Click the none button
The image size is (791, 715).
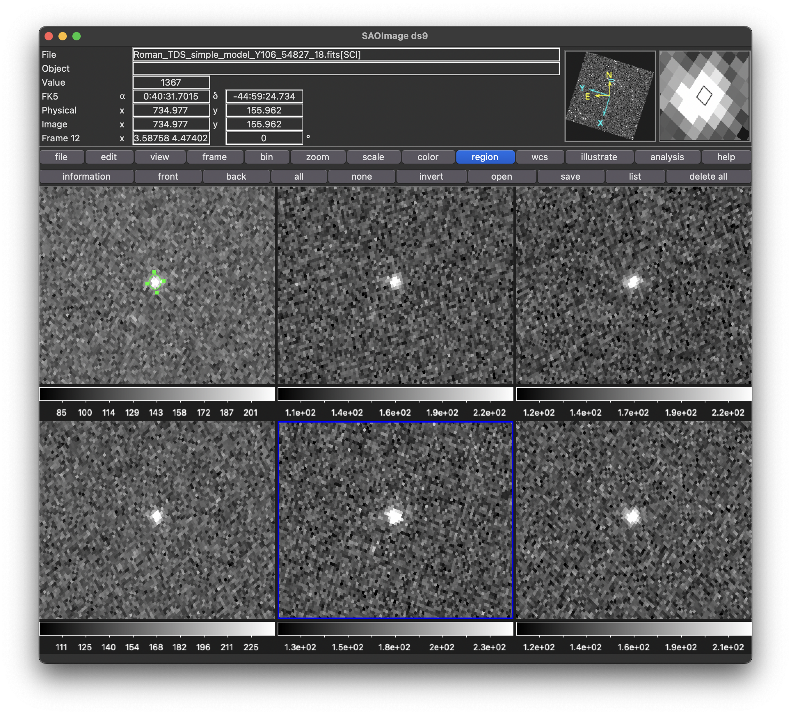point(361,176)
